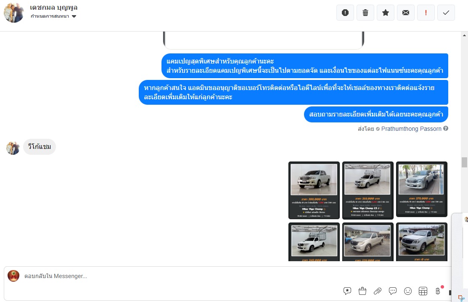Image resolution: width=468 pixels, height=302 pixels.
Task: Open the emoji picker smiley icon
Action: [x=408, y=291]
